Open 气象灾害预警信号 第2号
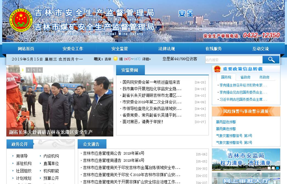The width and height of the screenshot is (287, 184). tap(234, 143)
